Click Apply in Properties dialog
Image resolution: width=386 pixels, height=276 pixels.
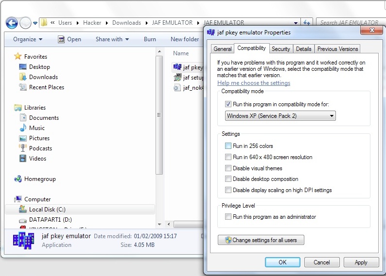(x=361, y=262)
